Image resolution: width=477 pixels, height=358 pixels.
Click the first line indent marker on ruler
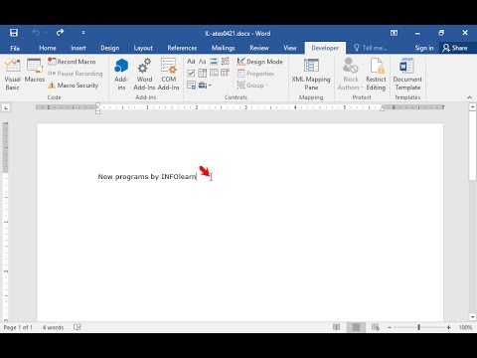97,104
